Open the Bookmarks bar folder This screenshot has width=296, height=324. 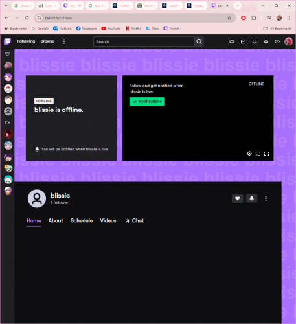pyautogui.click(x=16, y=29)
